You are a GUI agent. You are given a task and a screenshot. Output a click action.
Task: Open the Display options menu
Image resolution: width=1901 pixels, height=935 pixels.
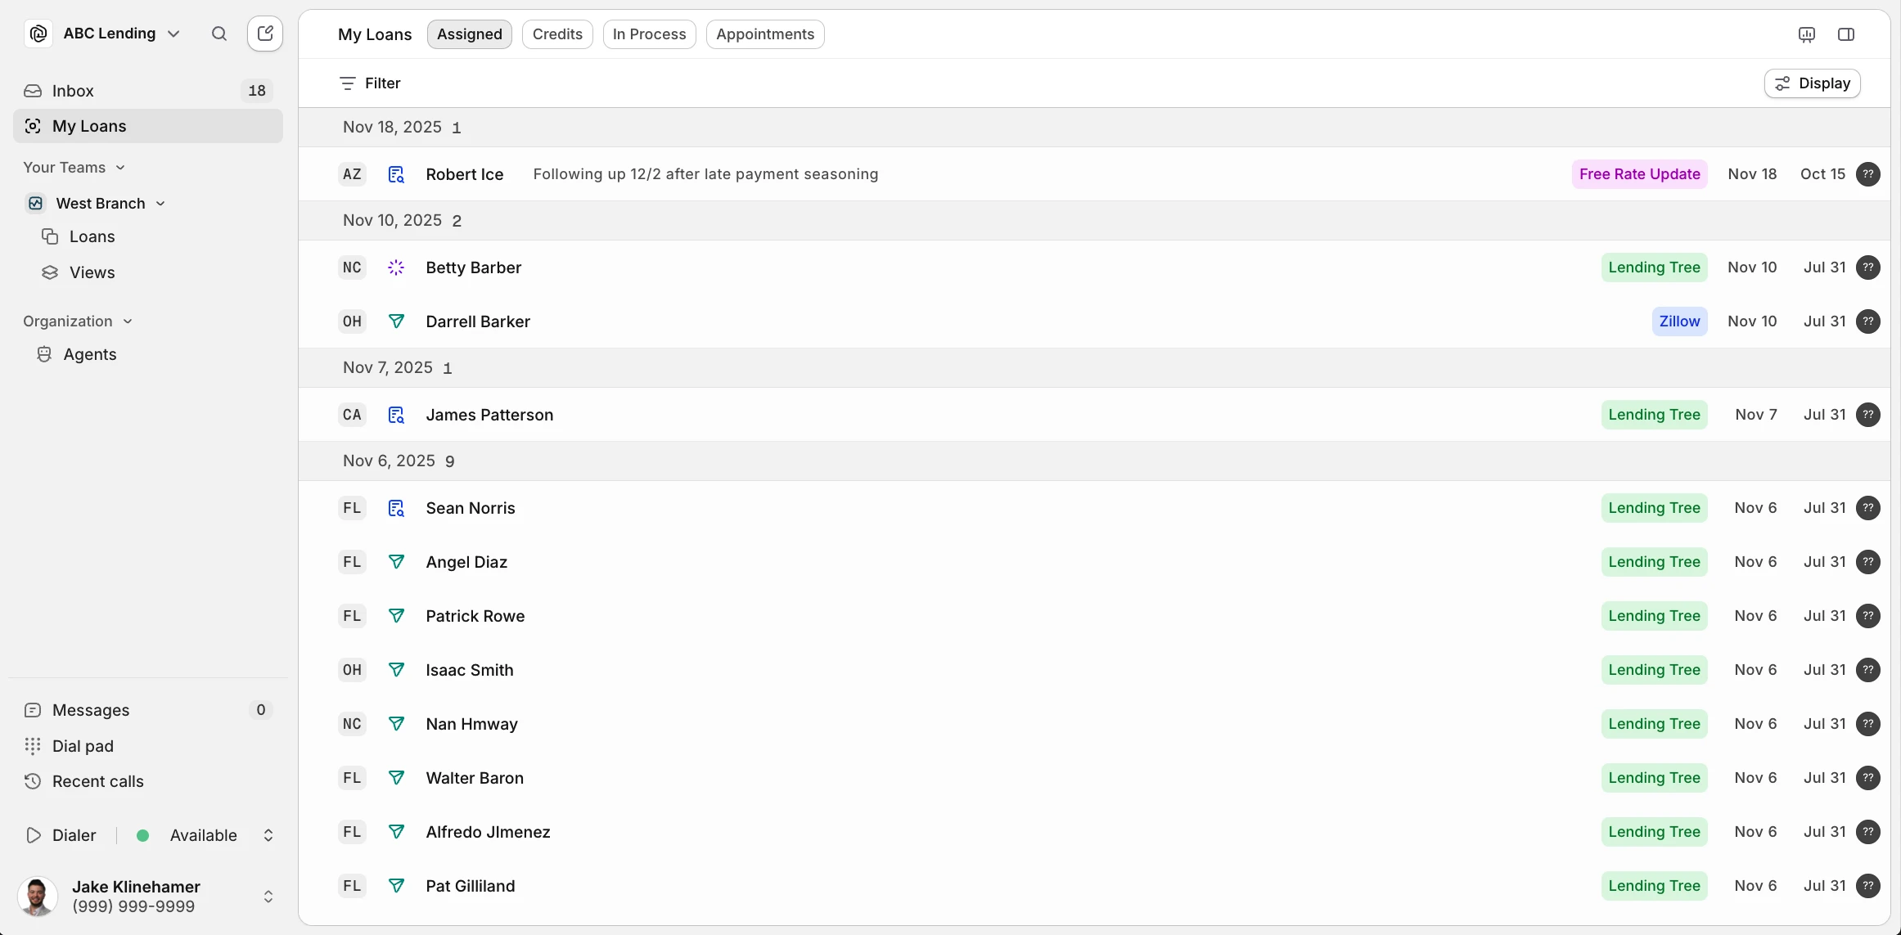pyautogui.click(x=1813, y=83)
